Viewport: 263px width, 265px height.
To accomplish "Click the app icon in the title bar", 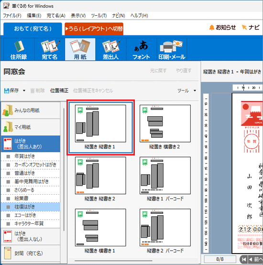I will [x=6, y=6].
